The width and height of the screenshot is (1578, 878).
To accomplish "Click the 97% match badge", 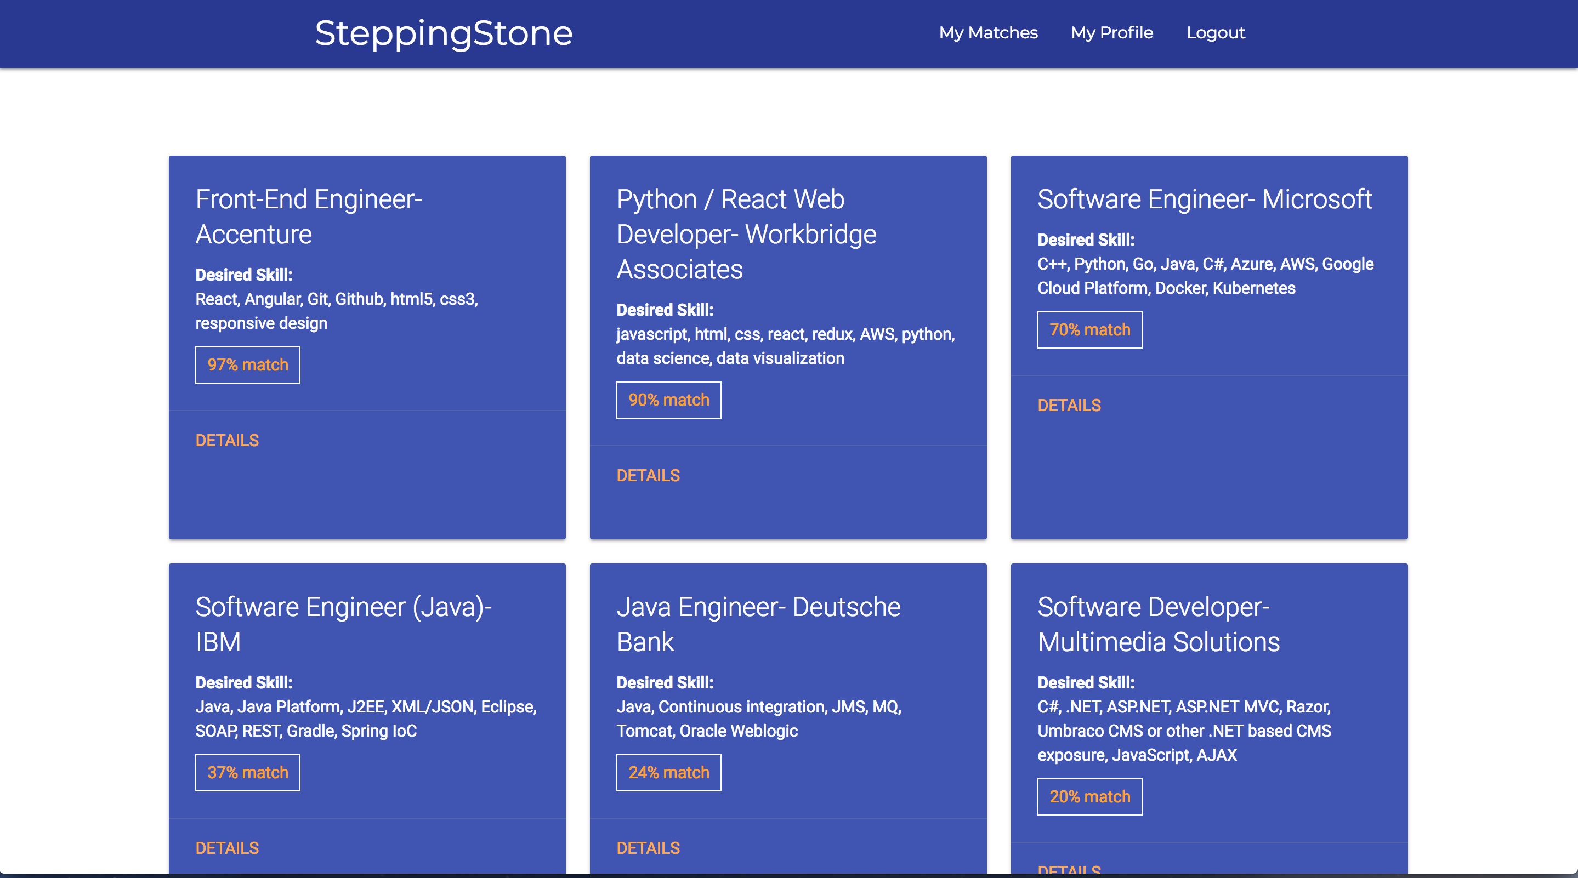I will coord(247,365).
